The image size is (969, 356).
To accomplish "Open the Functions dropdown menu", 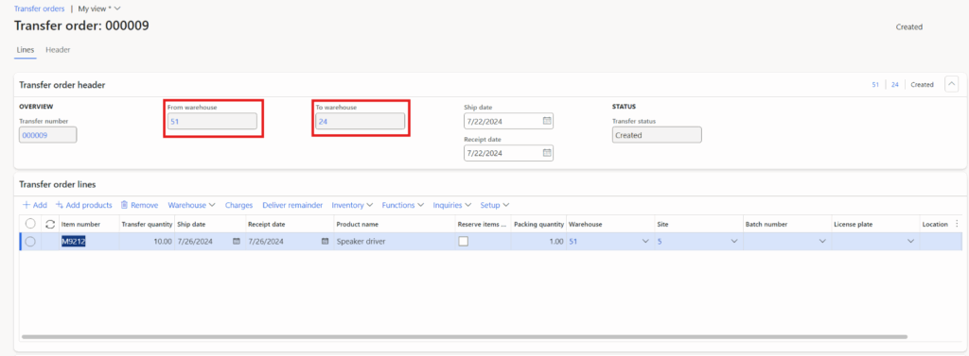I will click(x=403, y=205).
